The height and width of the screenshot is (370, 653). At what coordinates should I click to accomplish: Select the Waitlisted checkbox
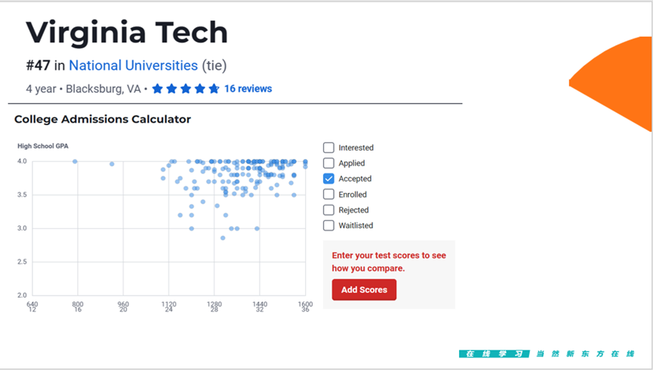pyautogui.click(x=328, y=225)
